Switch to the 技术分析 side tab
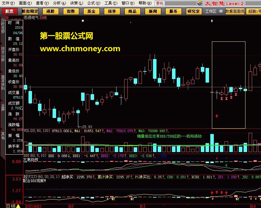Viewport: 261px width, 208px height. (x=3, y=54)
